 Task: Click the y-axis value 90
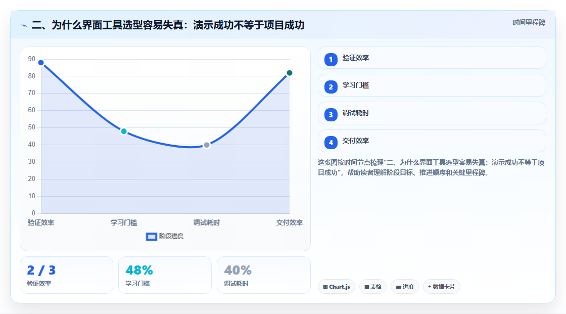(32, 59)
